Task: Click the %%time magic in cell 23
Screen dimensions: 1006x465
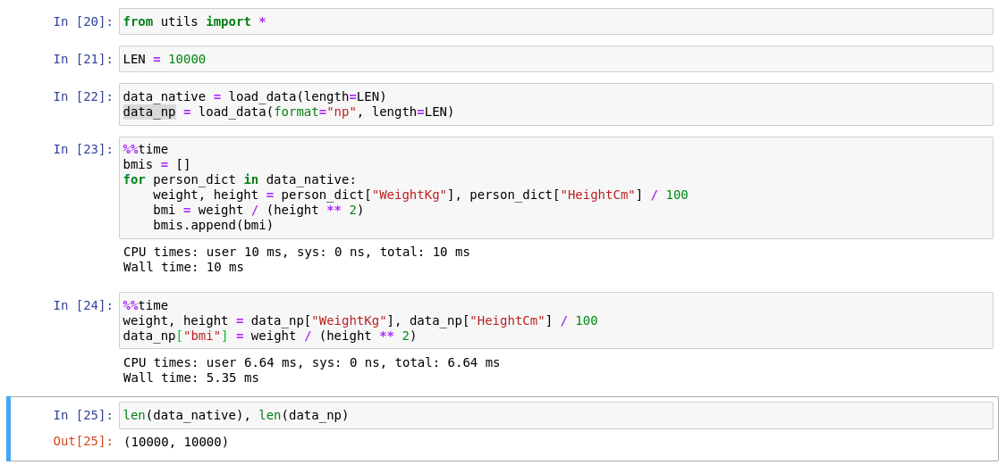Action: point(146,149)
